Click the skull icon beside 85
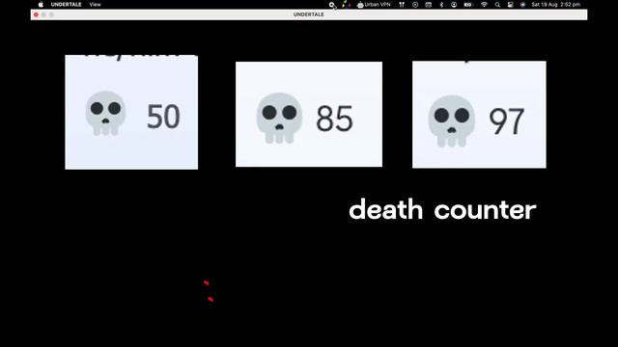Viewport: 618px width, 347px height. pyautogui.click(x=279, y=118)
